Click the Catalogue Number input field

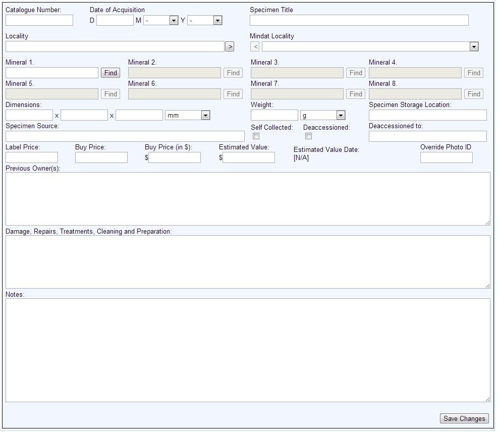pos(39,20)
